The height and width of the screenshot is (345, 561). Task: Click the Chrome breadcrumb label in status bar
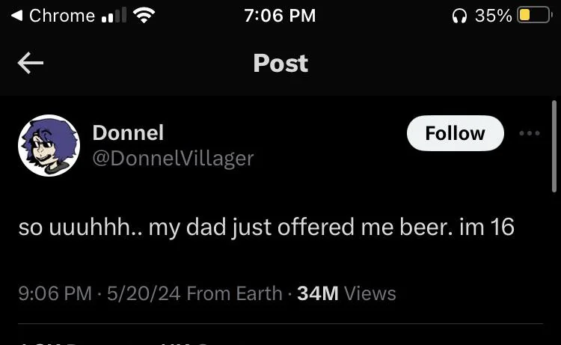(x=62, y=16)
